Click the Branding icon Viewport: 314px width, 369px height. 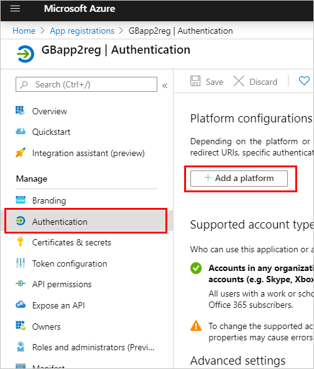click(x=21, y=200)
